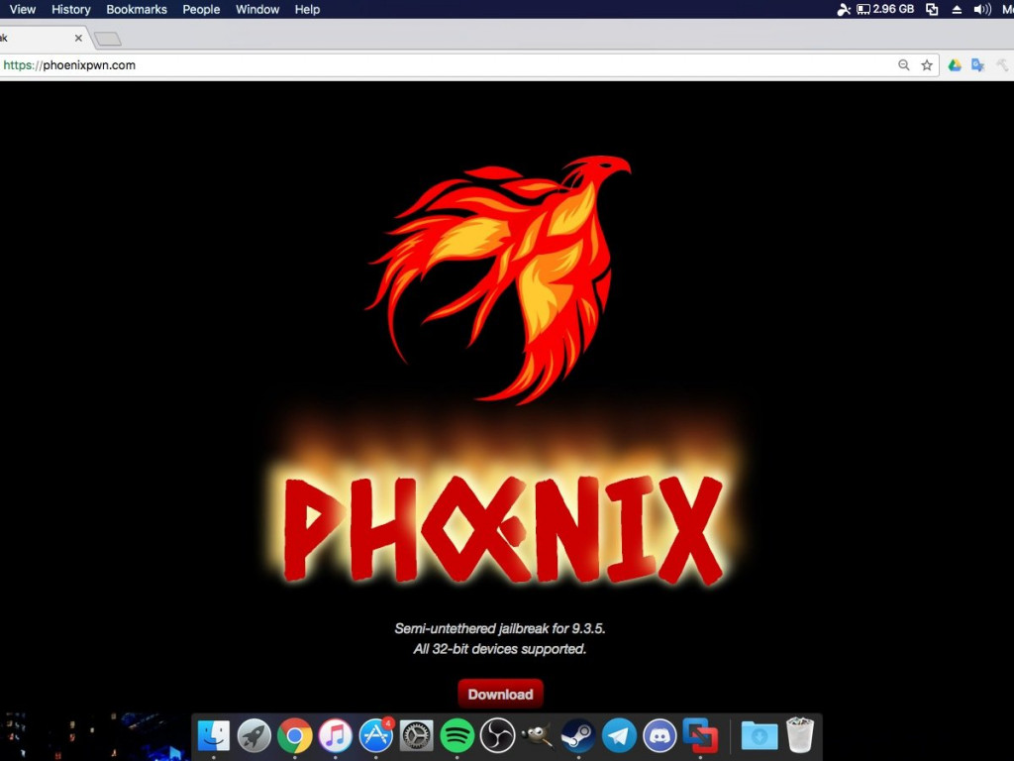Screen dimensions: 1014x761
Task: Click the Phoenix bird logo image
Action: [x=498, y=279]
